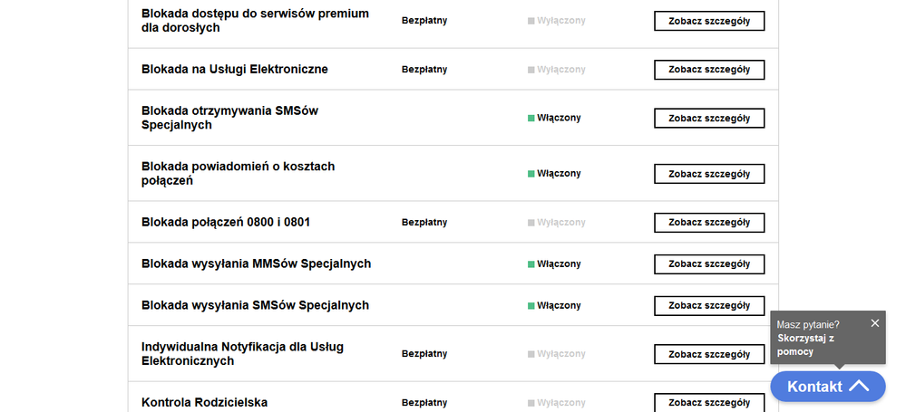This screenshot has width=906, height=412.
Task: Open Zobacz szczegóły for Blokada wysyłania MMSów Specjalnych
Action: point(708,264)
